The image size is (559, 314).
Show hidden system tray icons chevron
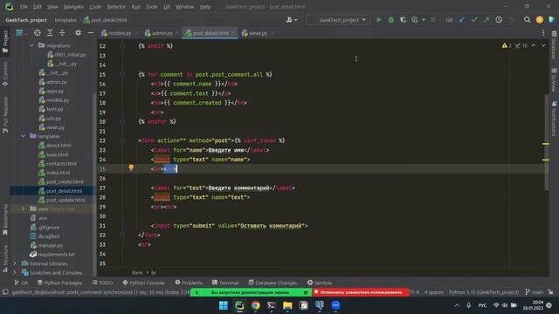457,305
